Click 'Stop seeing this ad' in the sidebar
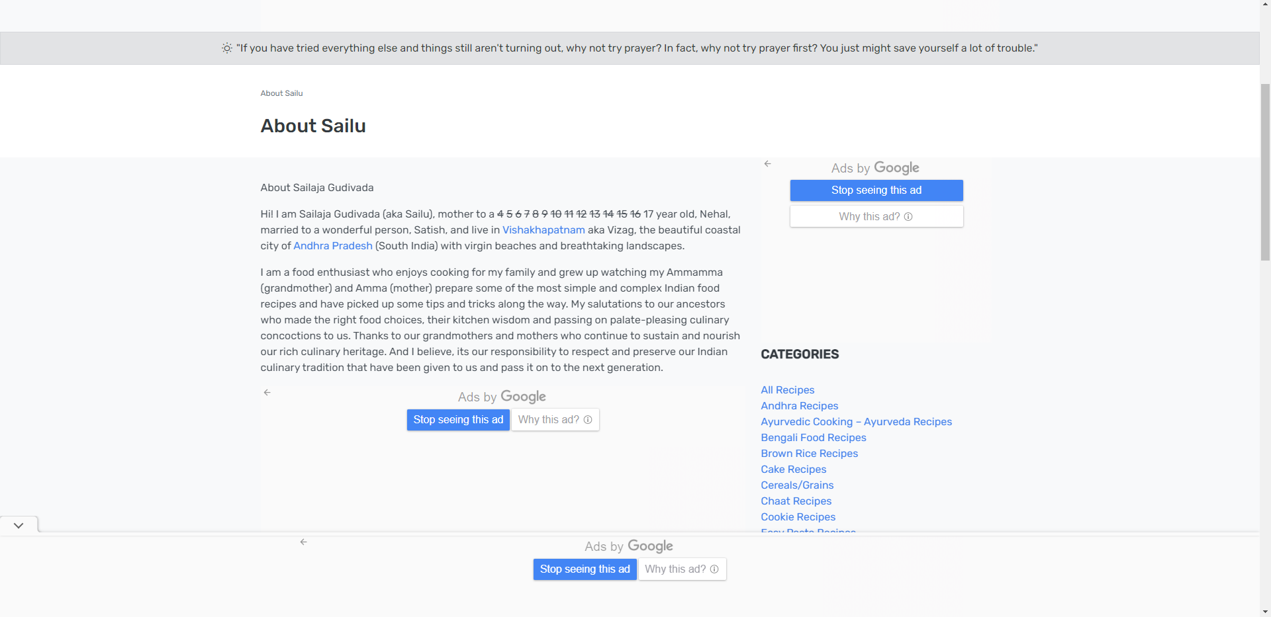The height and width of the screenshot is (617, 1271). [876, 190]
